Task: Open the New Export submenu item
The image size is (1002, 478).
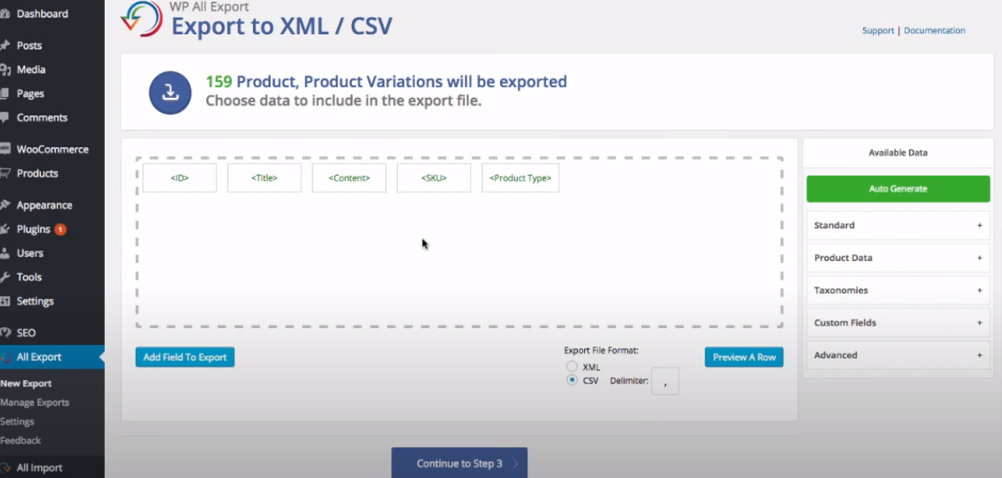Action: click(x=26, y=383)
